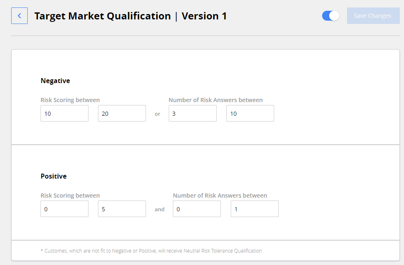
Task: Click the word 'and' between Positive conditions
Action: [159, 209]
